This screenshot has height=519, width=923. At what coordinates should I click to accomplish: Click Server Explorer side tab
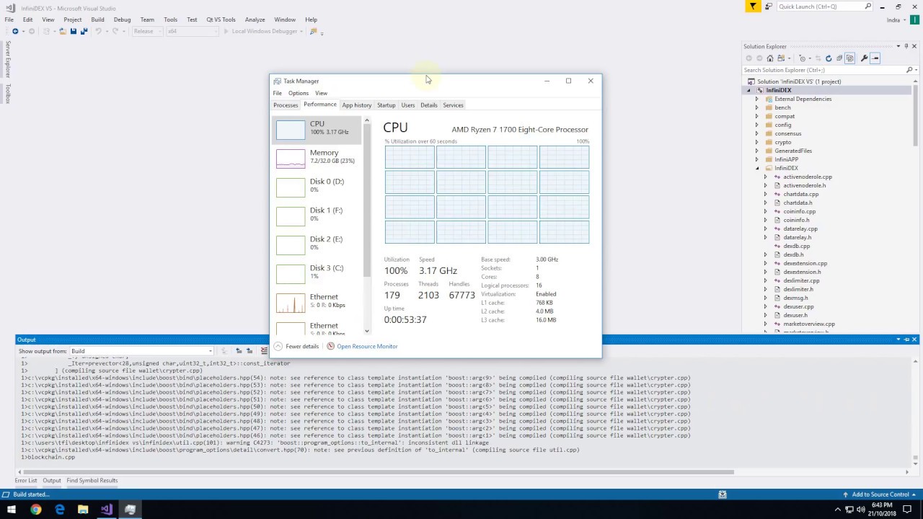[8, 59]
